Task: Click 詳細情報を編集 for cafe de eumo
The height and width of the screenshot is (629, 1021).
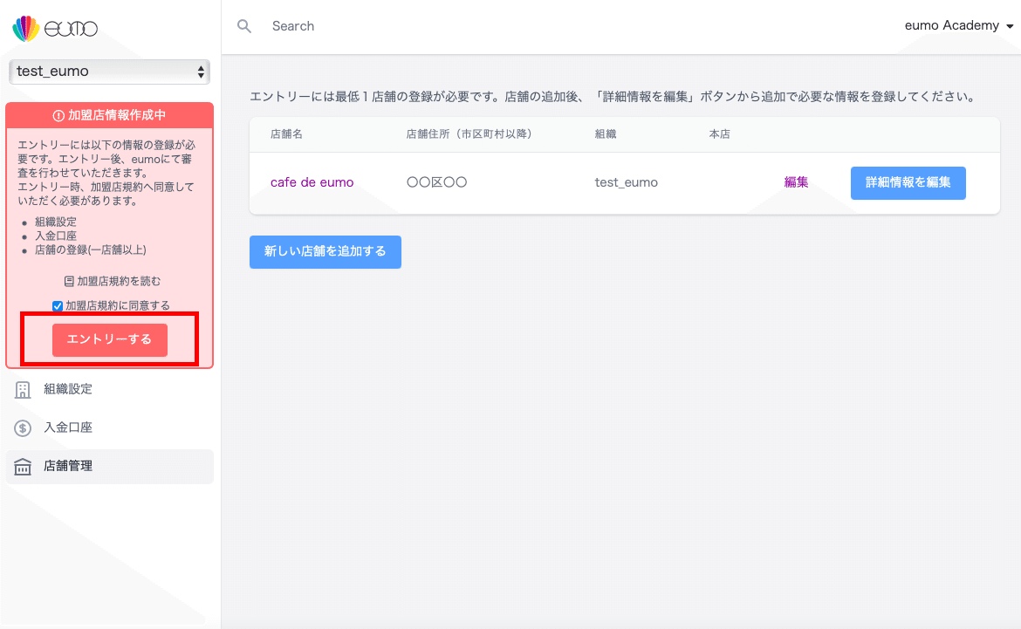Action: 908,183
